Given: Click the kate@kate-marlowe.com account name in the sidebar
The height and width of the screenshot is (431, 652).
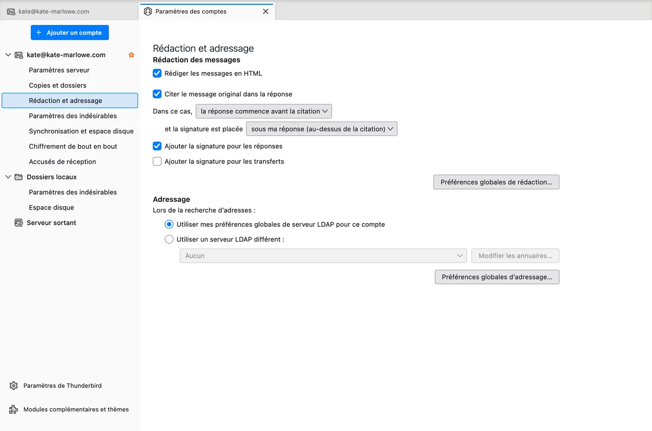Looking at the screenshot, I should pos(66,55).
